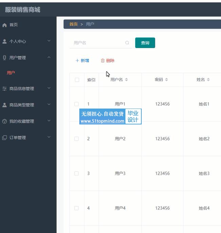This screenshot has width=221, height=233.
Task: Click the 用户4 username cell
Action: click(x=120, y=208)
